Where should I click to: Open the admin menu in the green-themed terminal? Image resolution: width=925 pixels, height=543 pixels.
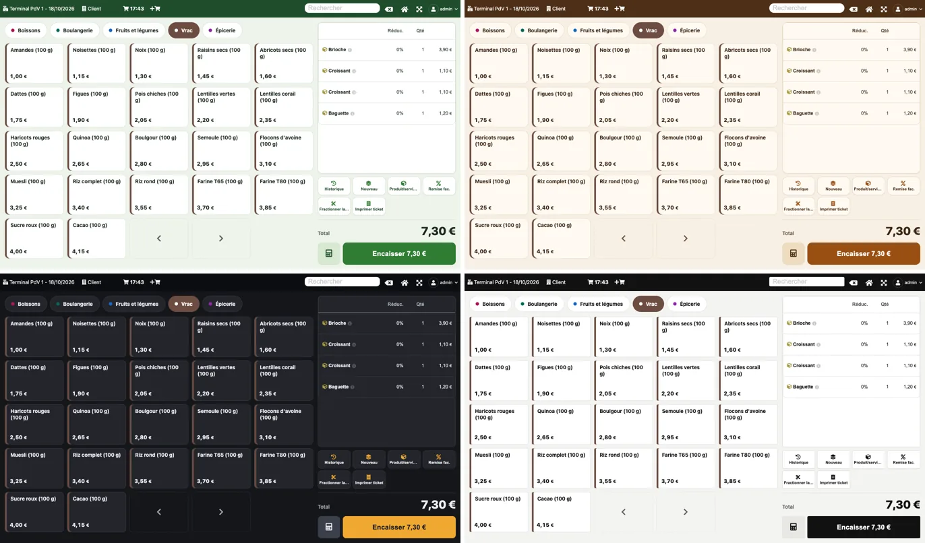click(x=444, y=9)
